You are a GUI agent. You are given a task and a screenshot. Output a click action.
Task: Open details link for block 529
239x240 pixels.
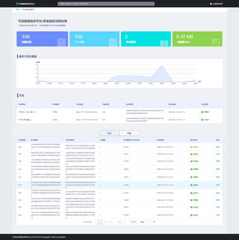click(217, 215)
